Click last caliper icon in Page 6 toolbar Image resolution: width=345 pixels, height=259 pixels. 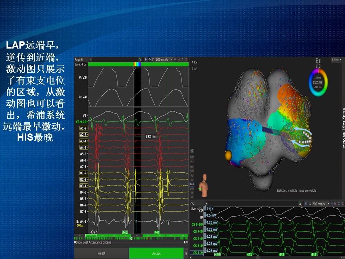click(x=186, y=59)
